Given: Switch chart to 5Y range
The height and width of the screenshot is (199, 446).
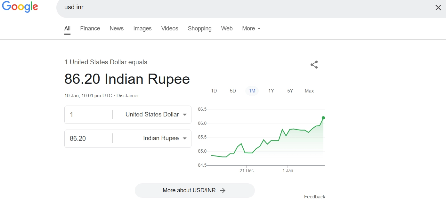Looking at the screenshot, I should 290,91.
